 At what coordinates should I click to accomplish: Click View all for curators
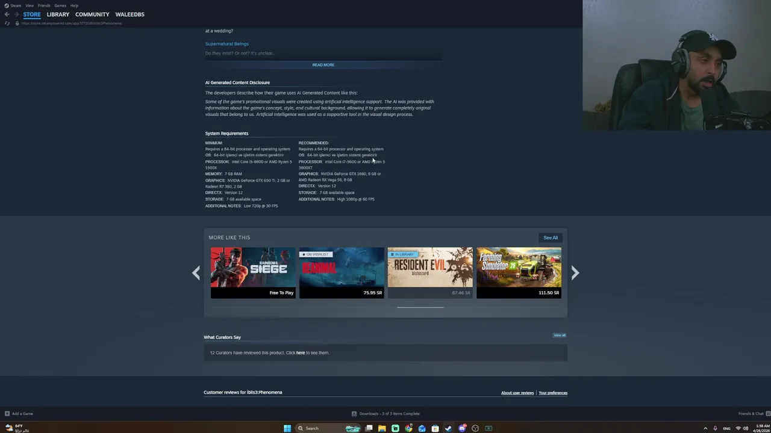[x=560, y=335]
